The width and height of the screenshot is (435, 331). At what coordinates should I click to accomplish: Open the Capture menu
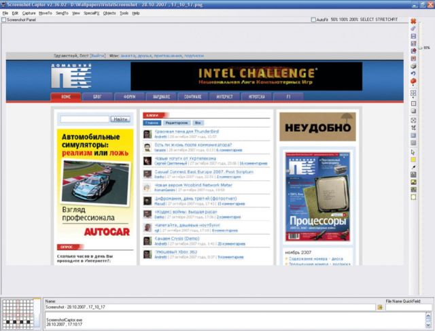29,13
